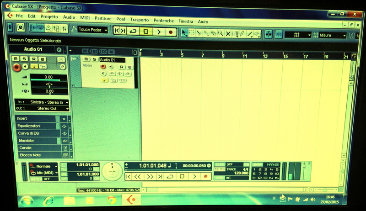The height and width of the screenshot is (211, 366).
Task: Open Sends button in Audio 01 track list
Action: 128,74
